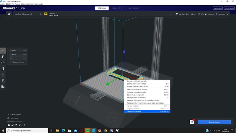Click the Z position input field
The image size is (236, 133).
[x=18, y=58]
